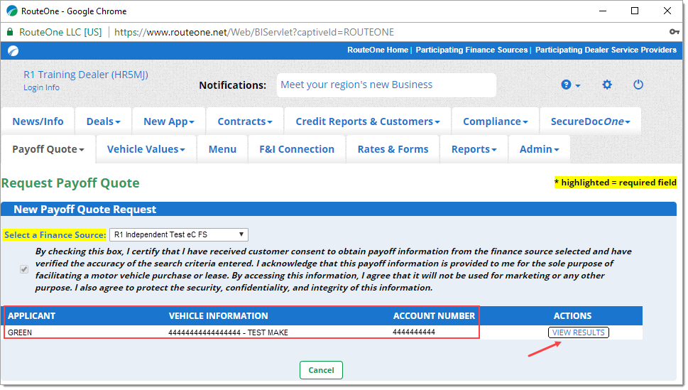The height and width of the screenshot is (390, 688).
Task: Click the ACCOUNT NUMBER column header
Action: (434, 316)
